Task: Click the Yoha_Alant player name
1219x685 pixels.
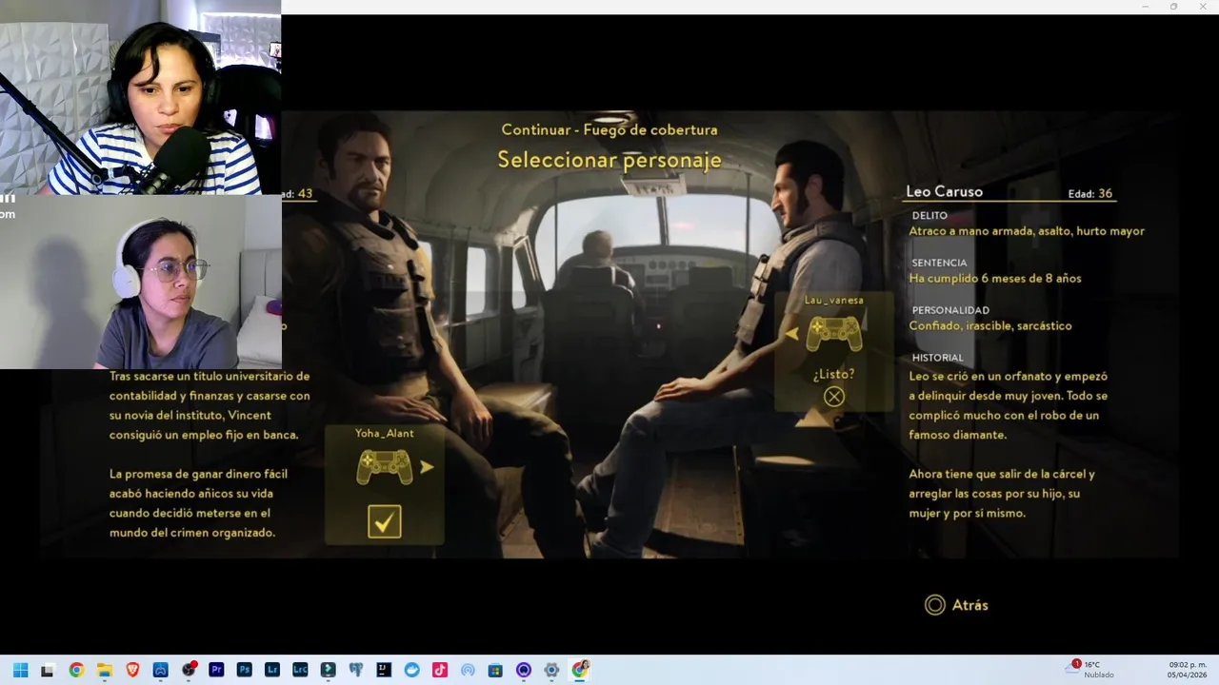Action: 385,433
